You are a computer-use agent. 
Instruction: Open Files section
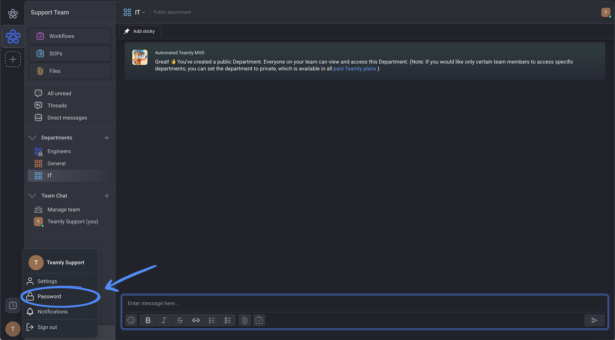click(x=70, y=71)
